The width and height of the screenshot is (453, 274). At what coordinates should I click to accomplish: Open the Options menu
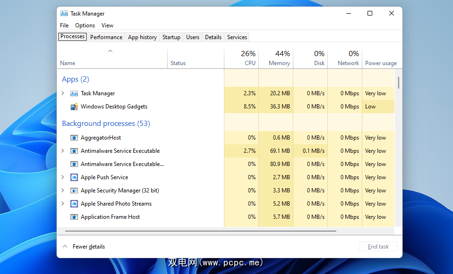(85, 25)
